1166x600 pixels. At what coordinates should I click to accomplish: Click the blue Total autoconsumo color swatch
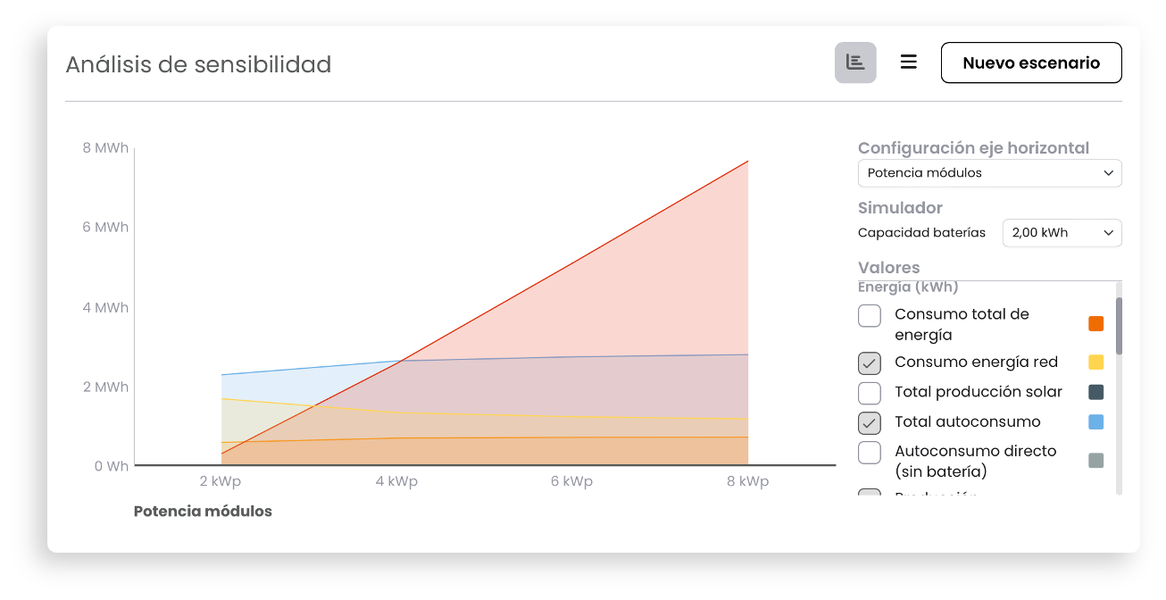(x=1095, y=422)
